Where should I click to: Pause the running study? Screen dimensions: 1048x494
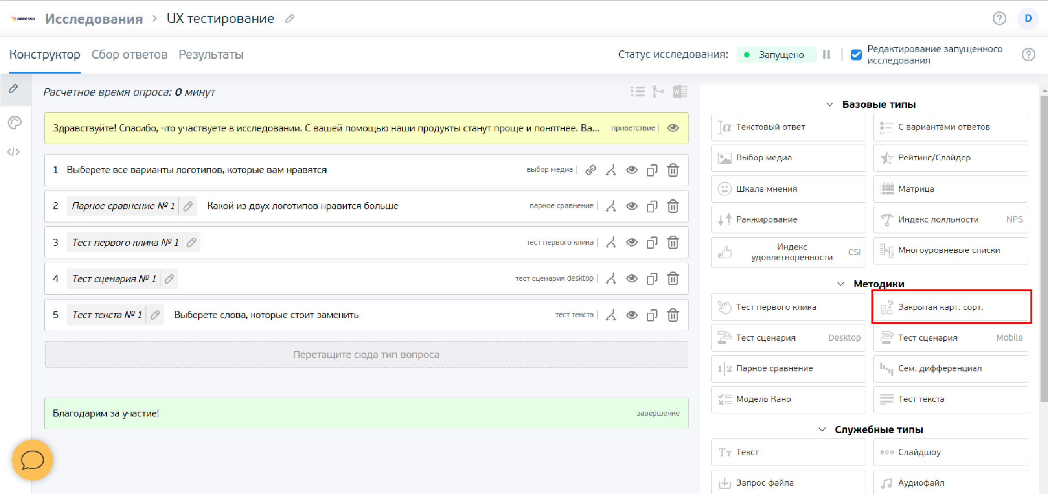(826, 55)
